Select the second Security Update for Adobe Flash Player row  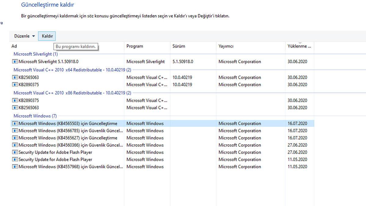click(x=61, y=159)
